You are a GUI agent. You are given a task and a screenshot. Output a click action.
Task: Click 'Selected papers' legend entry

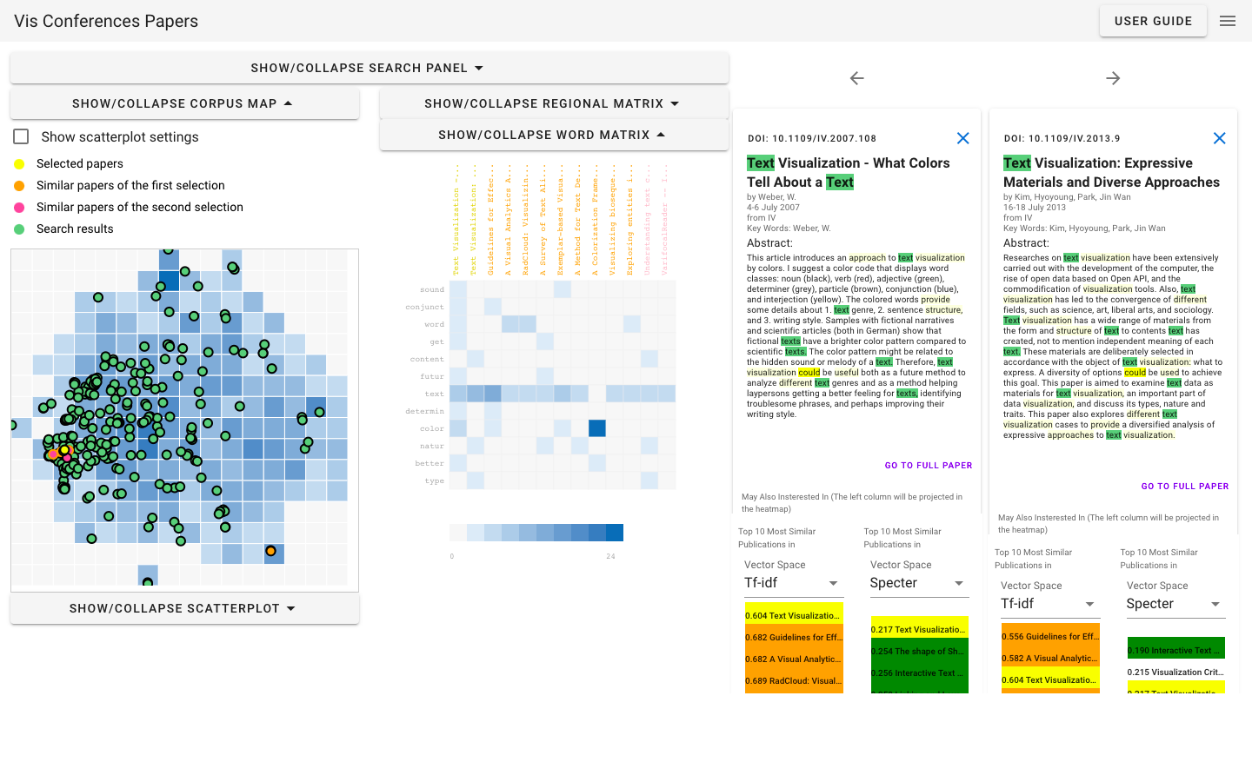80,163
